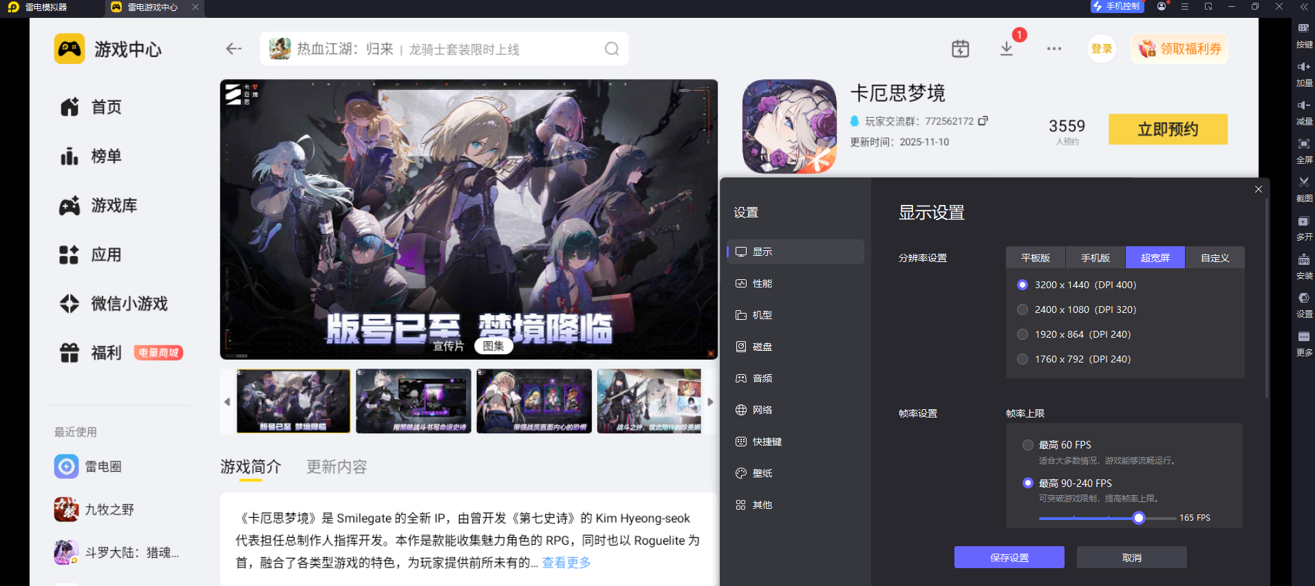
Task: Show previous thumbnails with the left arrow
Action: (227, 402)
